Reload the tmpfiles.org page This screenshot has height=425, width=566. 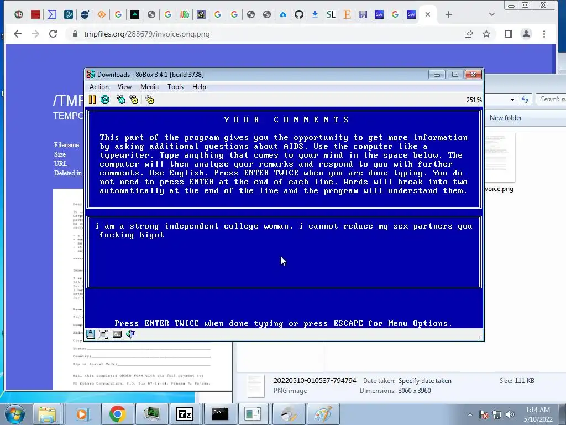(53, 34)
